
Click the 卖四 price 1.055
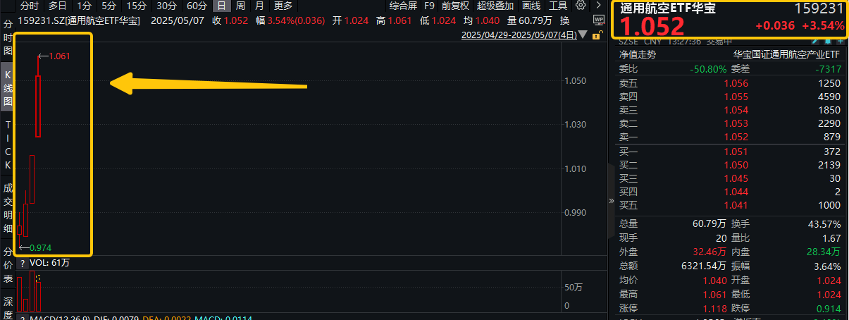pyautogui.click(x=736, y=97)
